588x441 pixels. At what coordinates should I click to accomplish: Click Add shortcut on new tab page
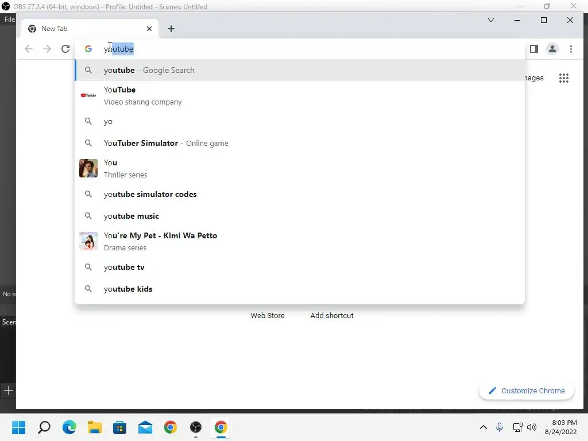[x=332, y=315]
